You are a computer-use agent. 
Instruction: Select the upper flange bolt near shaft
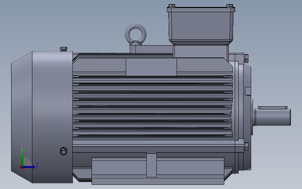tap(246, 59)
